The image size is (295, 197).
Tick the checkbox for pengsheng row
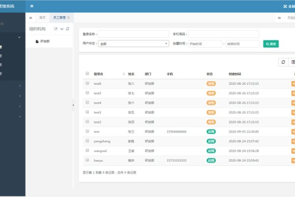click(x=88, y=141)
